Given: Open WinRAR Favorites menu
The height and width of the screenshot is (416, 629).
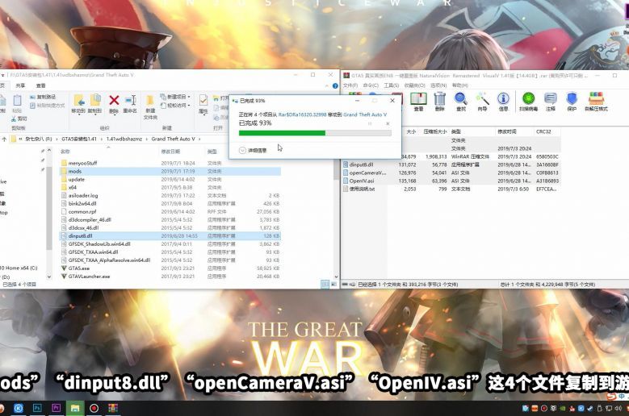Looking at the screenshot, I should pos(414,85).
